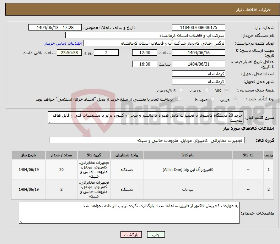Screen dimensions: 280x244
Task: Click the نام کالا column header
Action: pyautogui.click(x=188, y=155)
